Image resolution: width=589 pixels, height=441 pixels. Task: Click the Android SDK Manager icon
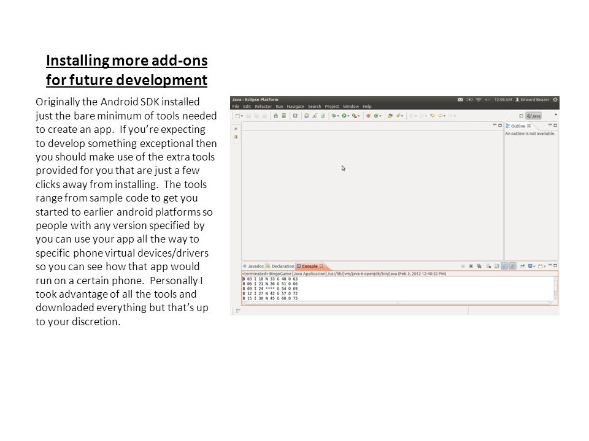click(x=275, y=116)
